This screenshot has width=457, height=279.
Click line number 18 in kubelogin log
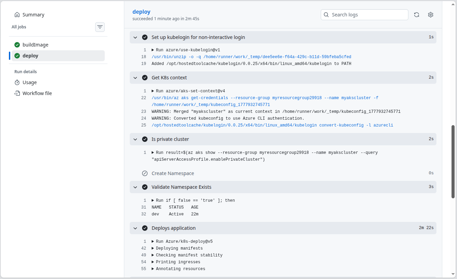coord(144,57)
